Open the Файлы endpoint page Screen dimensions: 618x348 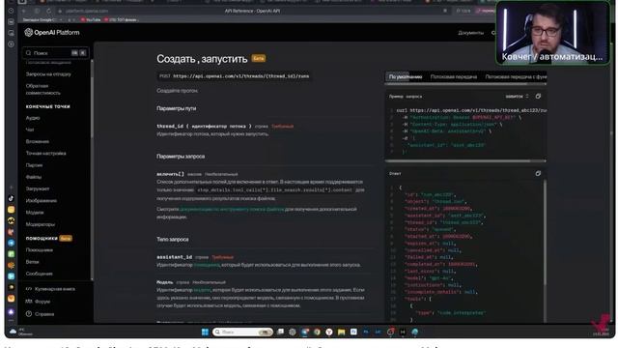tap(34, 177)
